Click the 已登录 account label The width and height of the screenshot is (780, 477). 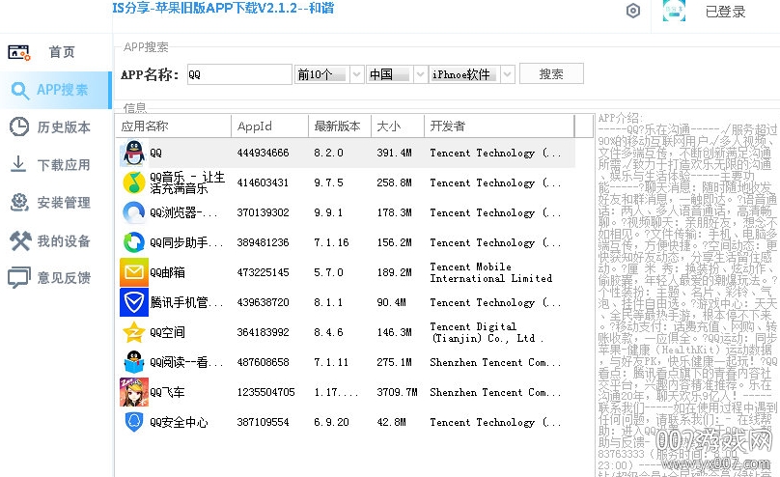(x=725, y=13)
